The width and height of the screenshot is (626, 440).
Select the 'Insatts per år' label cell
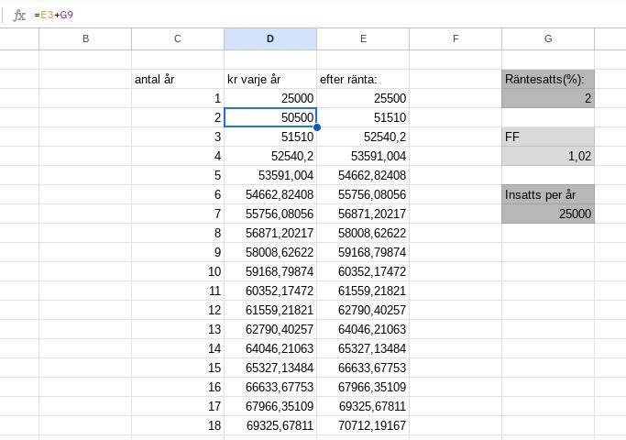coord(548,194)
